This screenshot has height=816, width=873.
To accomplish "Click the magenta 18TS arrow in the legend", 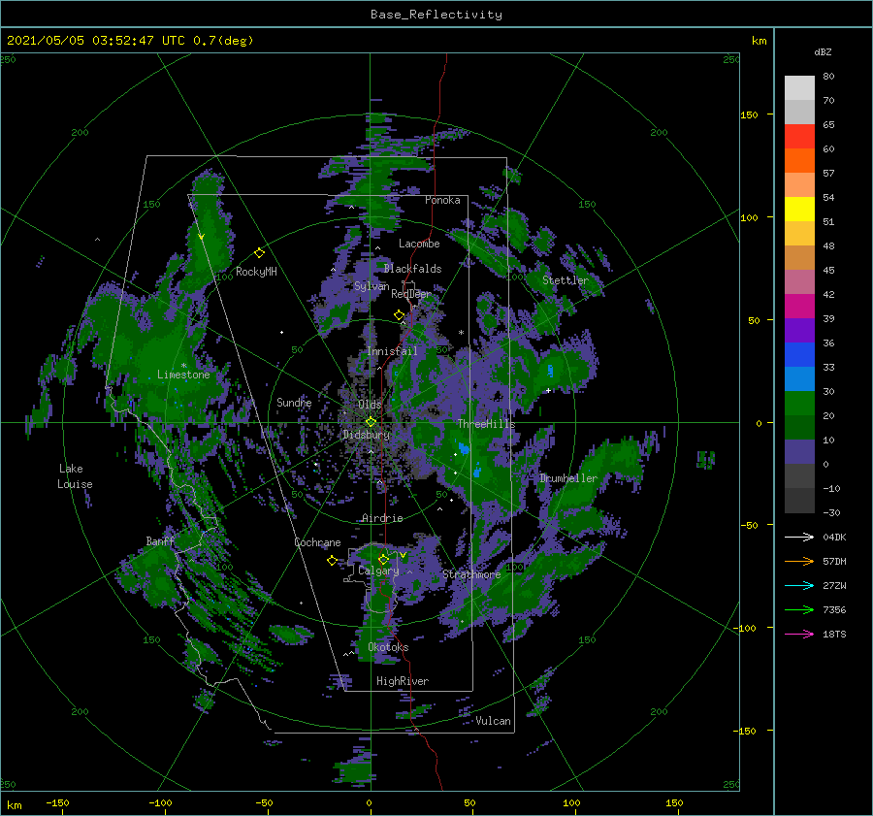I will click(799, 634).
